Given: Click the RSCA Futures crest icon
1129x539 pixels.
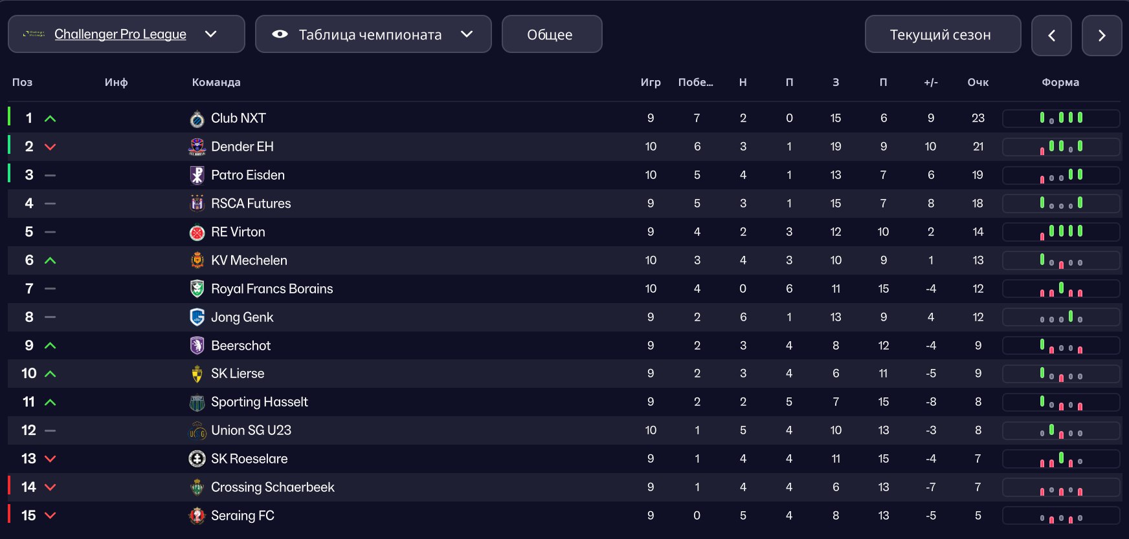Looking at the screenshot, I should pyautogui.click(x=197, y=204).
